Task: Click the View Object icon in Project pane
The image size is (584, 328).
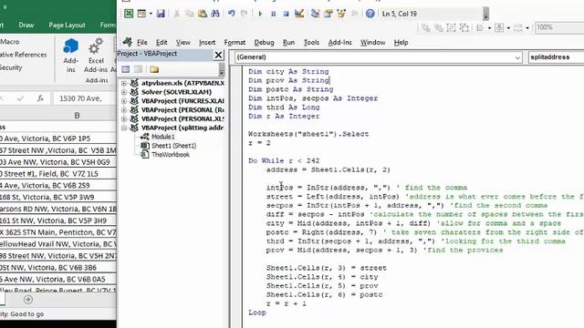Action: tap(138, 69)
